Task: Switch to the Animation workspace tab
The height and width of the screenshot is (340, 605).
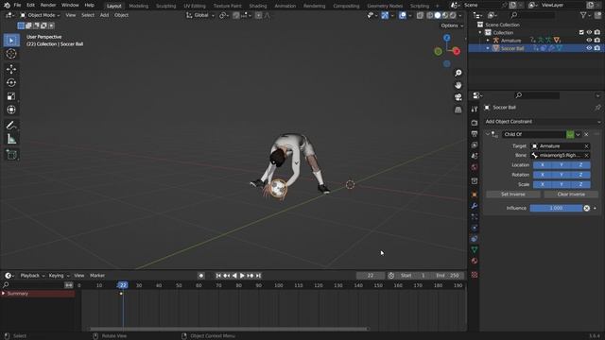Action: [x=285, y=6]
